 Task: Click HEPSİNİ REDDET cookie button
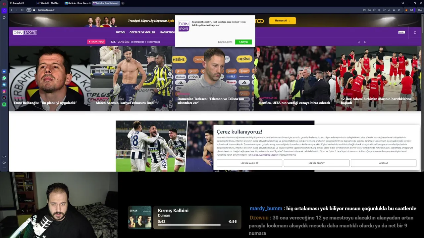coord(316,163)
